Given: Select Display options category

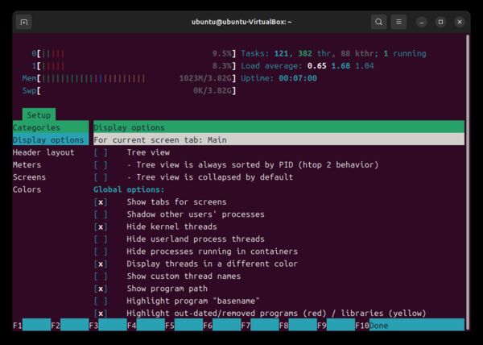Looking at the screenshot, I should point(51,140).
